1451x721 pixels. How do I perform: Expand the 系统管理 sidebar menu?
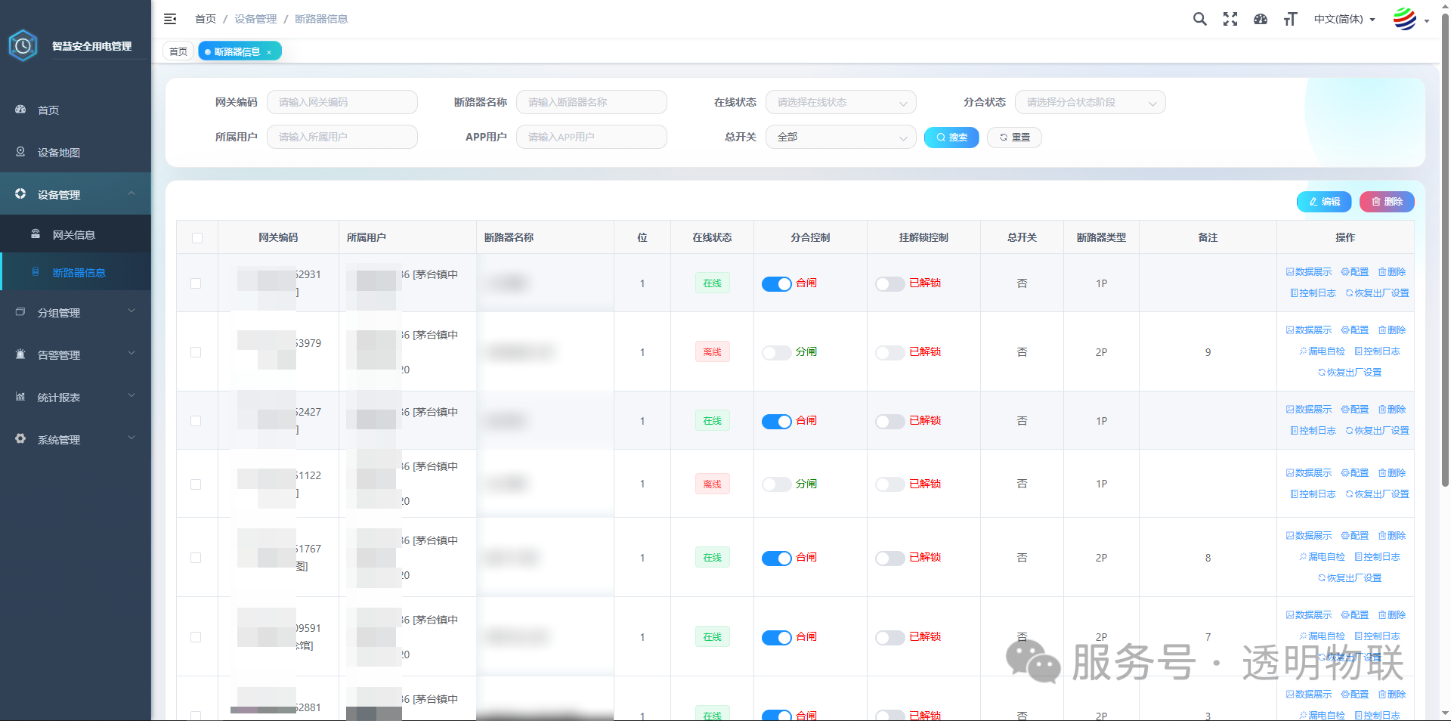76,439
